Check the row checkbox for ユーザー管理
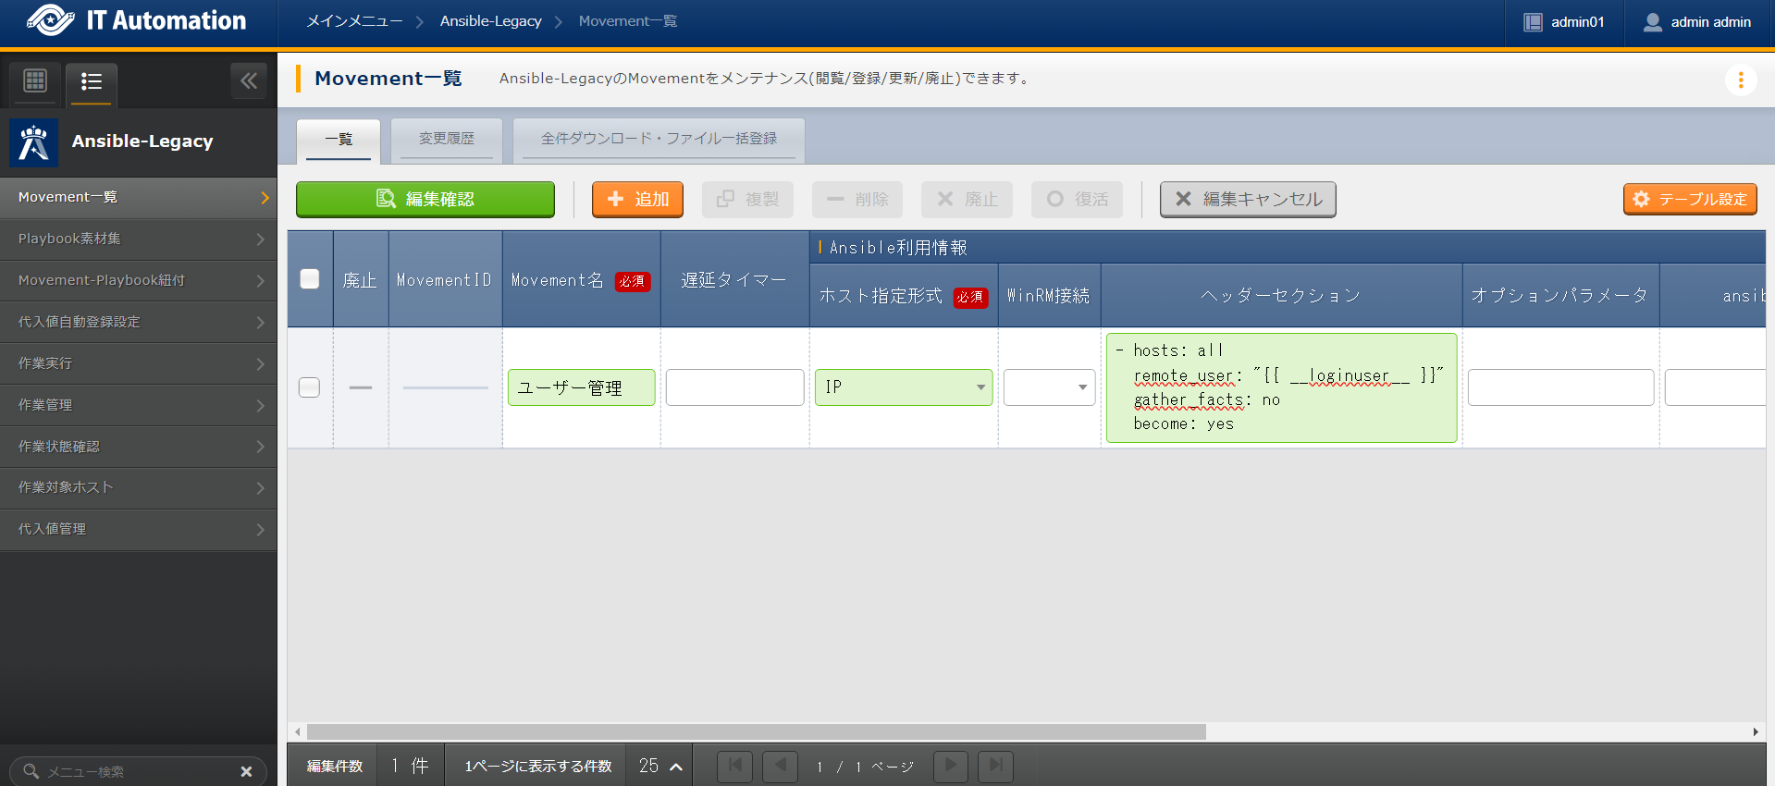1775x786 pixels. click(x=310, y=387)
